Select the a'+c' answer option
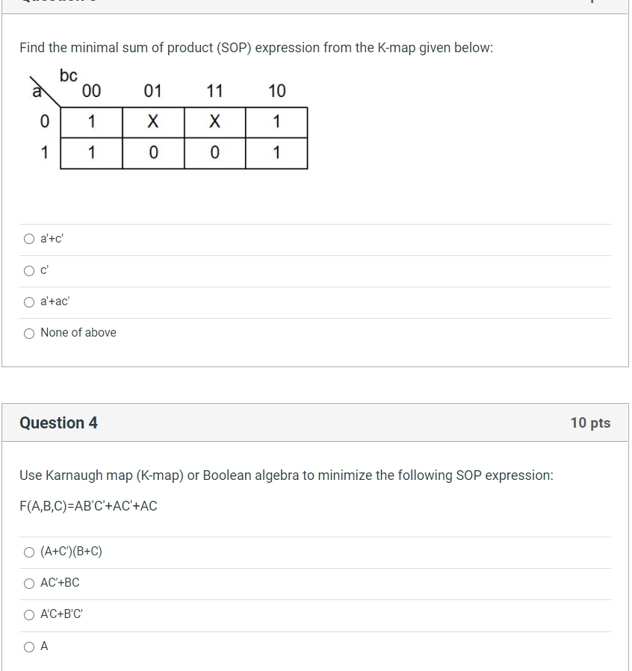This screenshot has height=671, width=632. 28,239
